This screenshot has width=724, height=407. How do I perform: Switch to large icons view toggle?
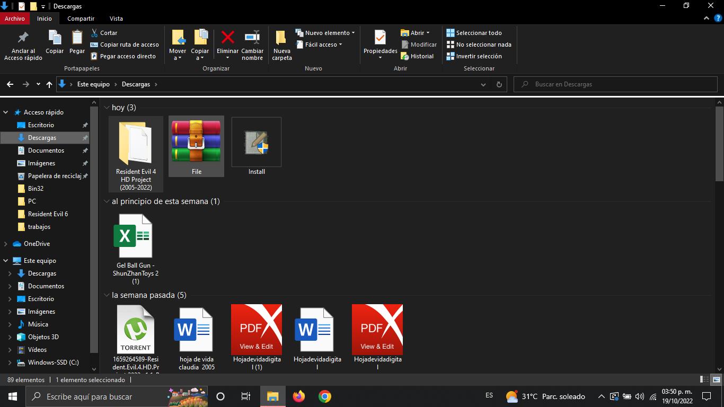pyautogui.click(x=716, y=379)
